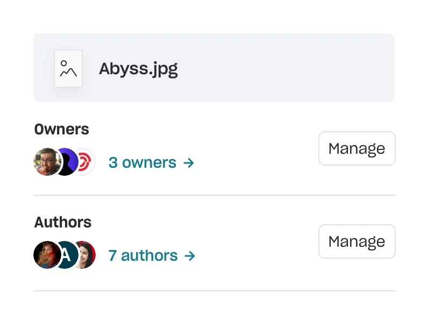This screenshot has height=328, width=428.
Task: Open the 3 owners link
Action: coord(151,162)
